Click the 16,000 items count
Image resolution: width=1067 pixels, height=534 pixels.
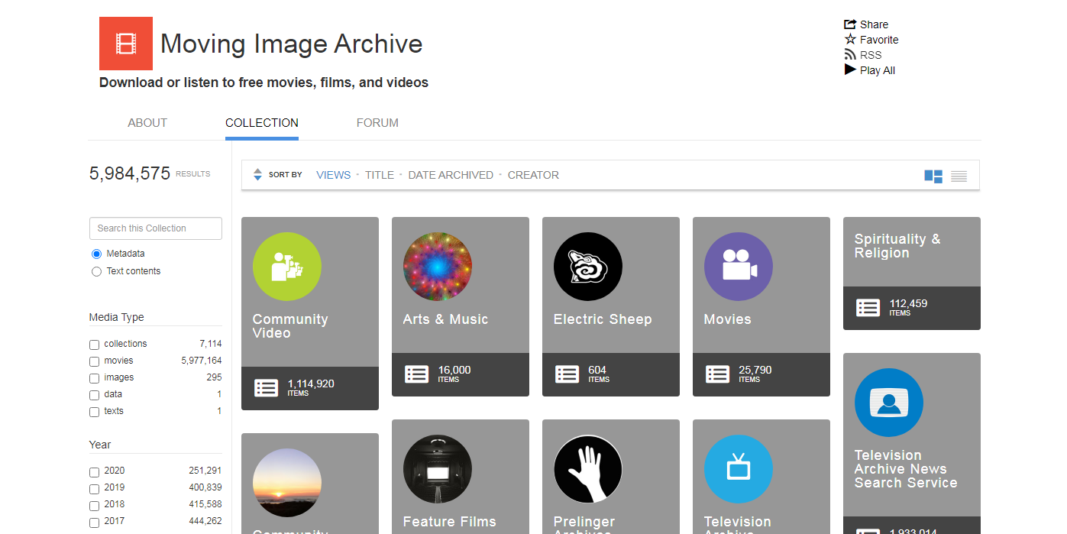454,370
